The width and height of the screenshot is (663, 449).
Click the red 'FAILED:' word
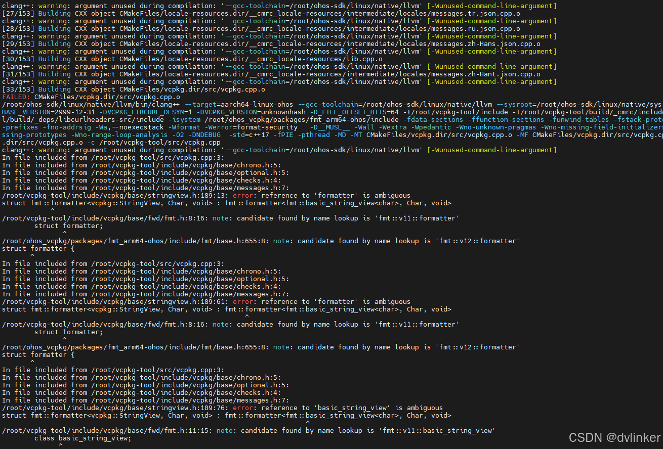tap(16, 97)
